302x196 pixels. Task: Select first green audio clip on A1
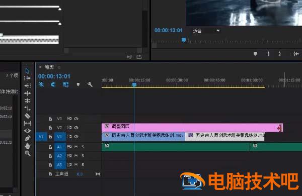[176, 147]
